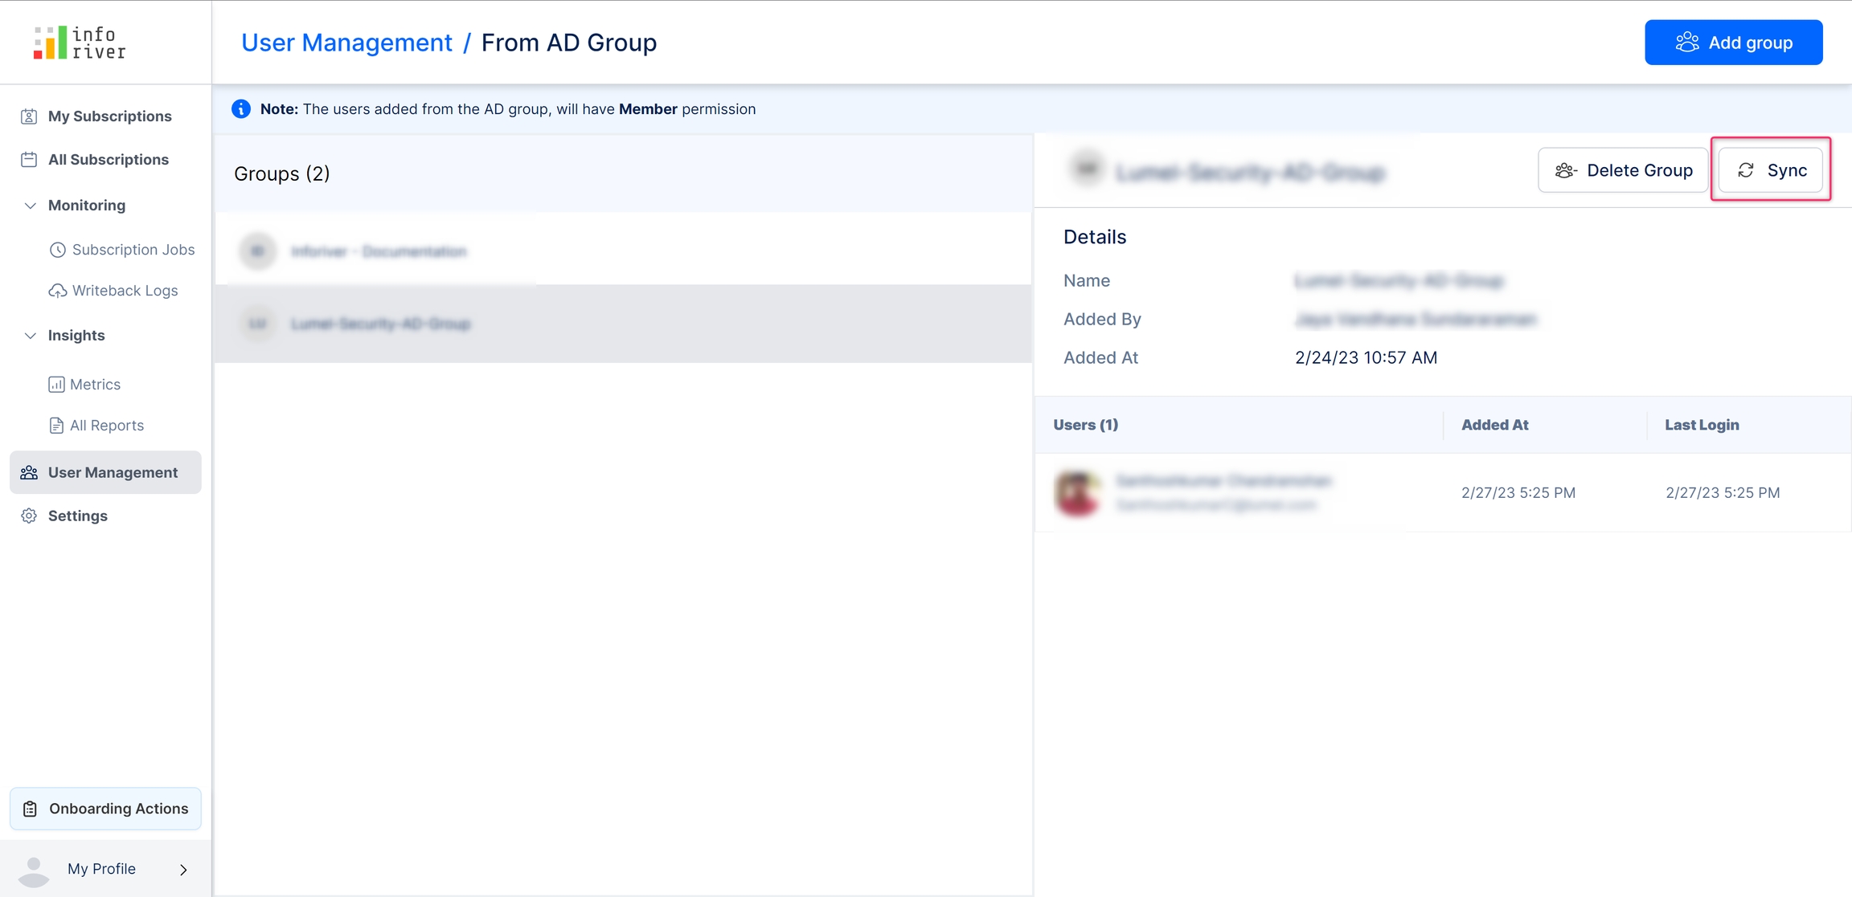Click the Inforiver logo icon
The height and width of the screenshot is (897, 1852).
50,43
